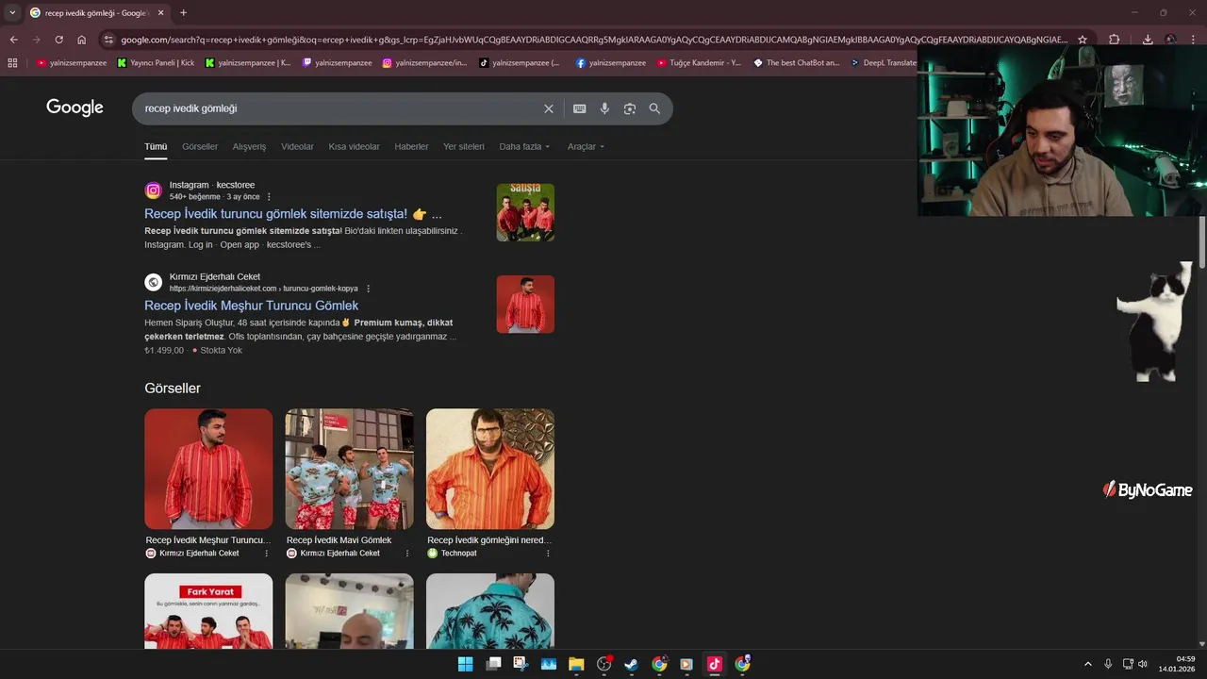
Task: Open the red shirt thumbnail of the Kırmızı Ejderhalı result
Action: pos(525,304)
